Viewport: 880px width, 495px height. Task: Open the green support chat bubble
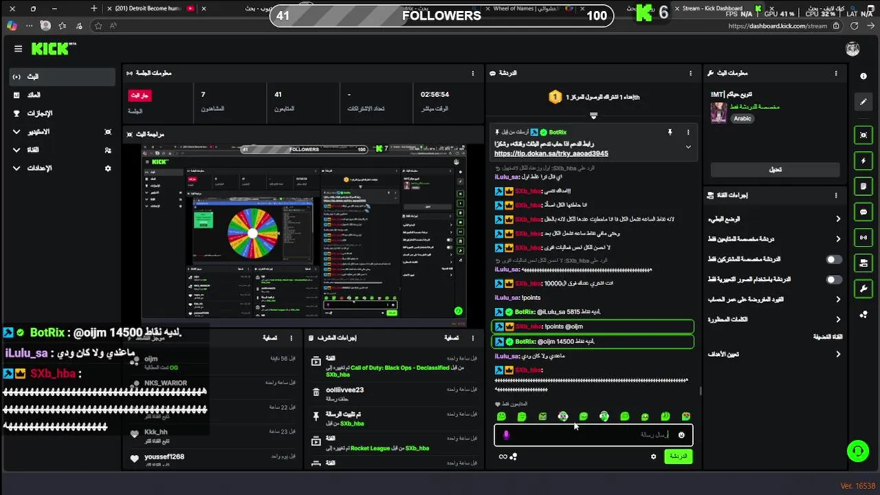point(857,451)
